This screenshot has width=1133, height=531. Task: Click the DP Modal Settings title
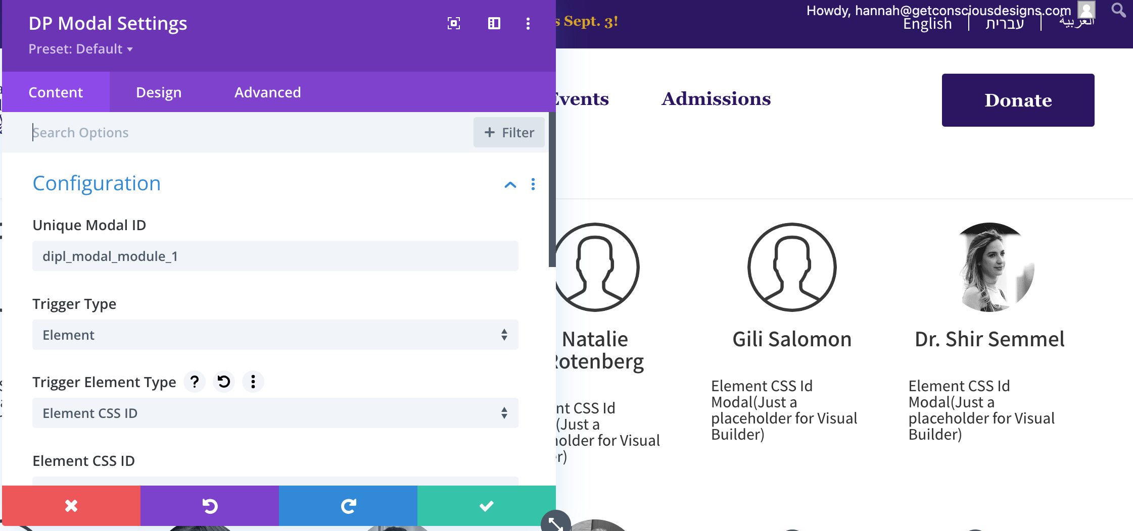point(108,24)
